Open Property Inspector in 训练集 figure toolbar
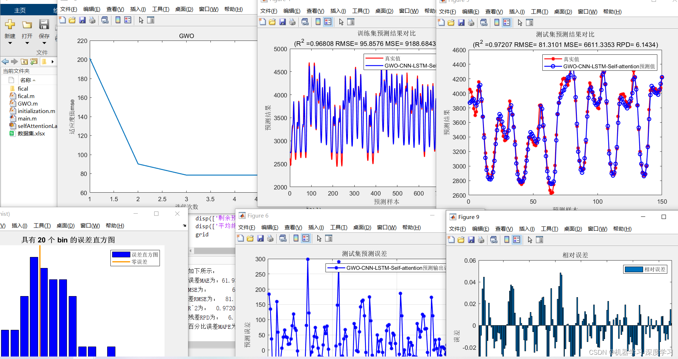The width and height of the screenshot is (678, 359). [351, 22]
